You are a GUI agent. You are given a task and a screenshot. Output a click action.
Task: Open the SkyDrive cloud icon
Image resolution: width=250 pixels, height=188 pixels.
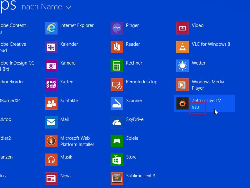117,122
